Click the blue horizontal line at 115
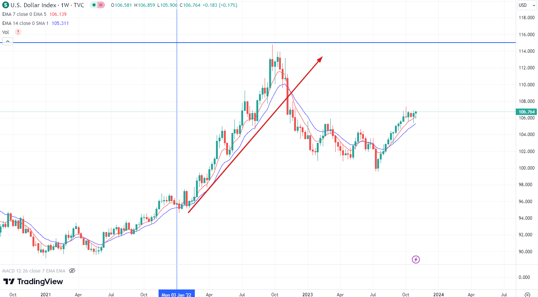The width and height of the screenshot is (538, 297). (x=258, y=43)
